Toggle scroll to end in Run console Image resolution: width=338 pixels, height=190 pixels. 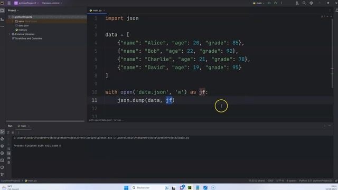pyautogui.click(x=8, y=154)
